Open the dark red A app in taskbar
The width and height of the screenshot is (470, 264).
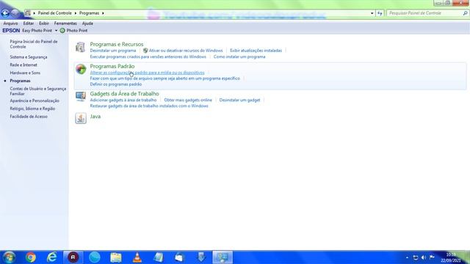coord(73,257)
